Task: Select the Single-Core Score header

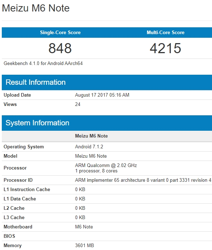Action: pos(60,33)
